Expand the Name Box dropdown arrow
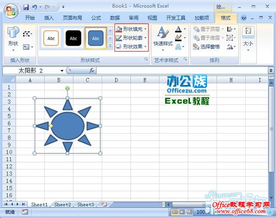The width and height of the screenshot is (276, 218). 62,71
